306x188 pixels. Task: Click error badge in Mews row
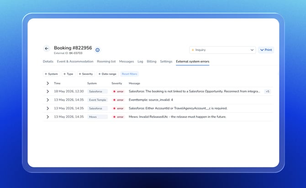click(118, 117)
